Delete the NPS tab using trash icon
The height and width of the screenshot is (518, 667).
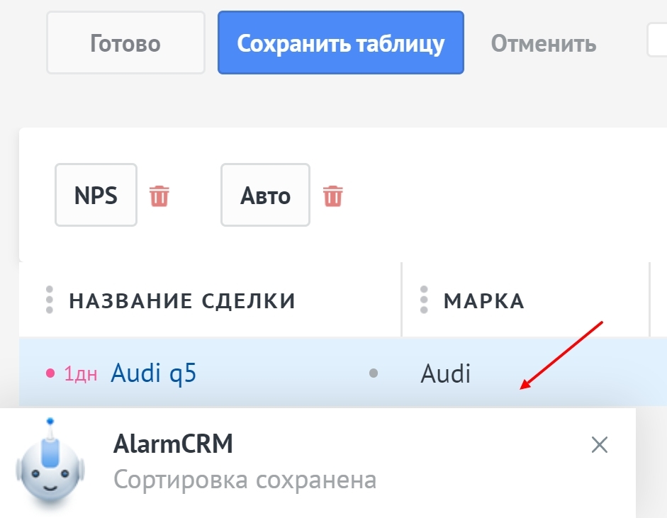coord(159,195)
